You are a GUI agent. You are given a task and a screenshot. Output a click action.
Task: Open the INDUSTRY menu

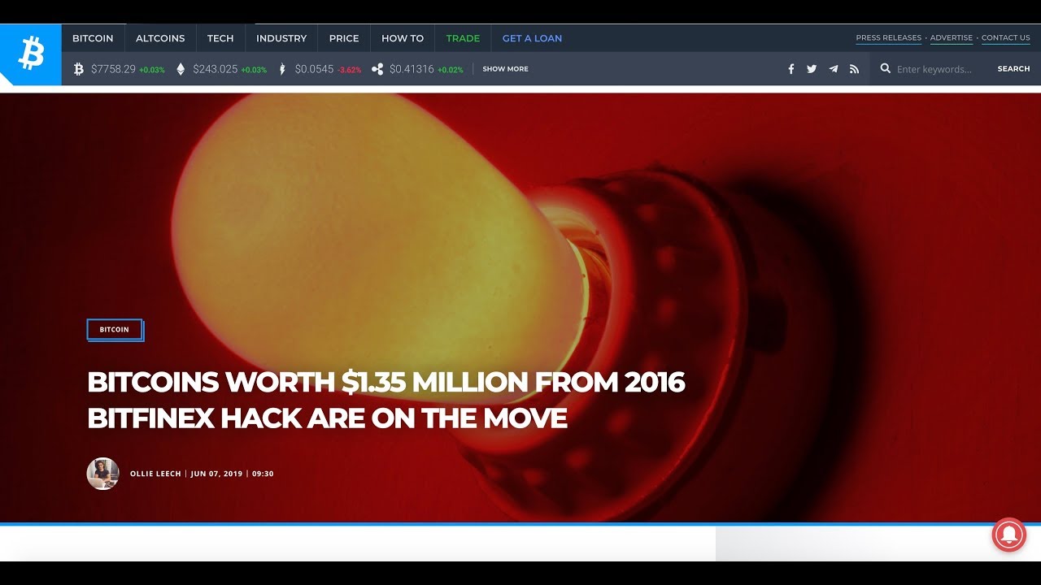pos(281,38)
